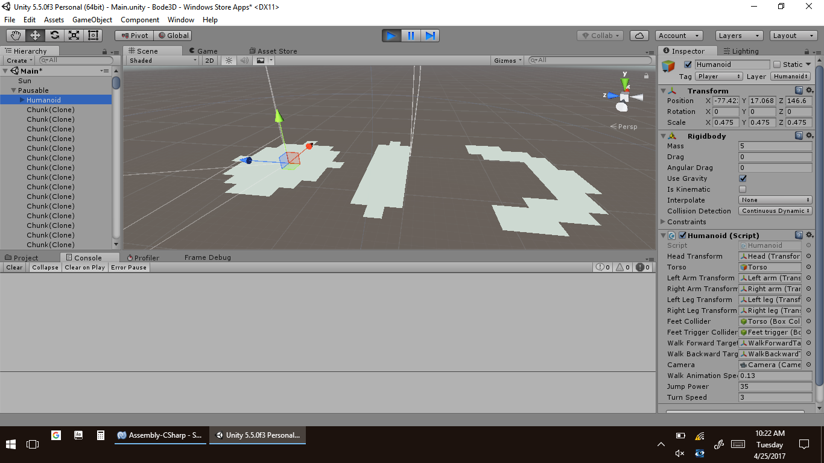Open Rigidbody component gear settings
824x463 pixels.
point(810,136)
